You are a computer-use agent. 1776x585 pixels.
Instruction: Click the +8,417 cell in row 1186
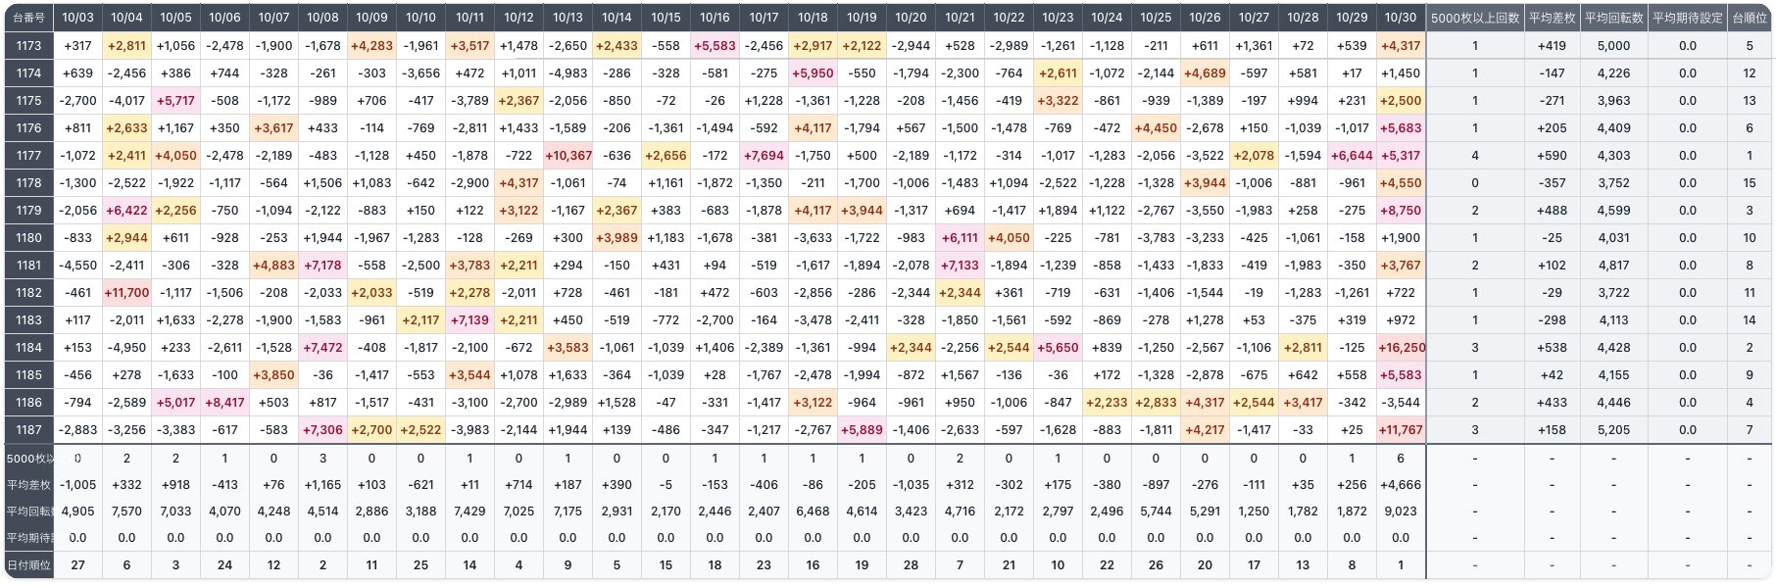click(224, 402)
